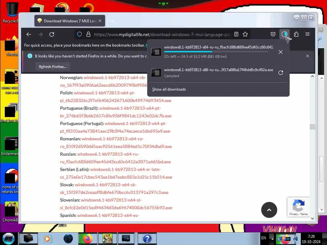This screenshot has width=327, height=245.
Task: Open the Slovenian language pack link
Action: 116,204
